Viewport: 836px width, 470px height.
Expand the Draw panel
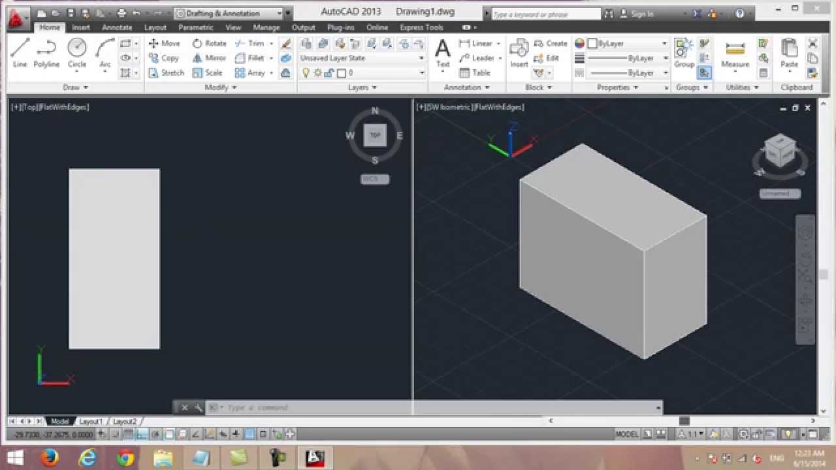coord(75,87)
